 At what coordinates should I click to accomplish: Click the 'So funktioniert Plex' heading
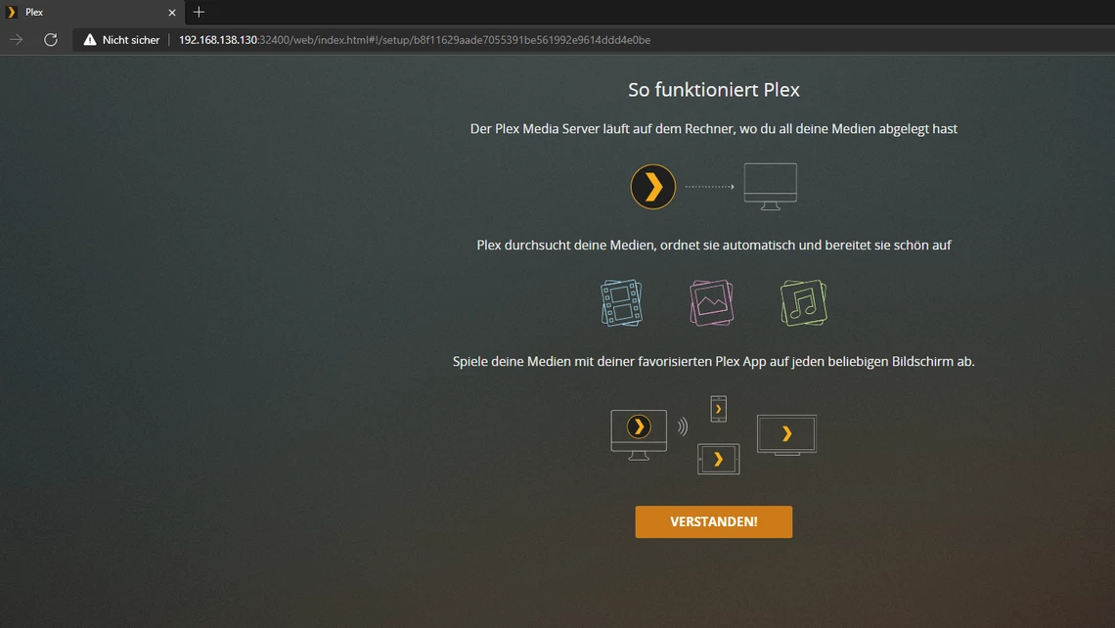click(x=713, y=89)
